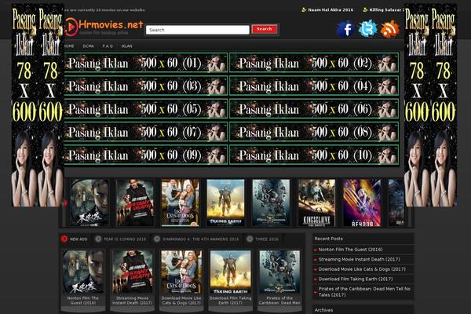Image resolution: width=471 pixels, height=314 pixels.
Task: Open the RSS feed icon
Action: tap(390, 29)
